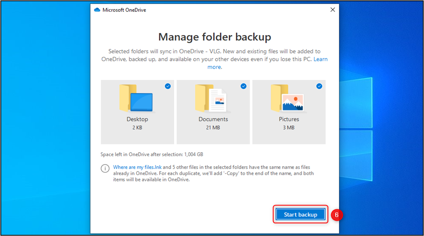
Task: Click the Documents folder icon
Action: point(212,98)
